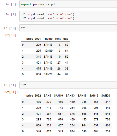Click 401 in the price_2021 column

click(x=39, y=63)
